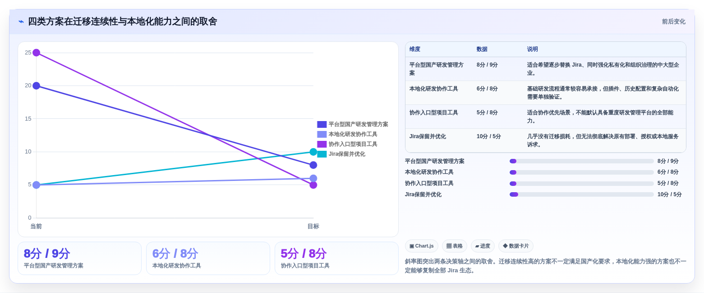704x293 pixels.
Task: Click y-axis value 25
Action: [x=28, y=53]
